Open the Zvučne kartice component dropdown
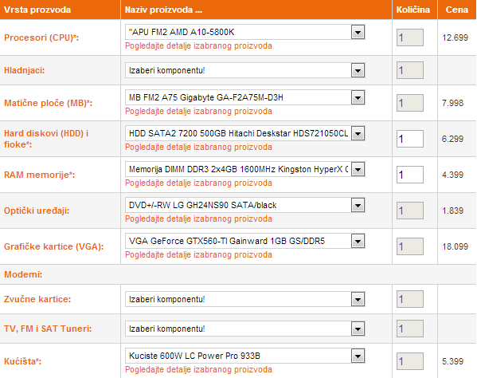 point(245,299)
